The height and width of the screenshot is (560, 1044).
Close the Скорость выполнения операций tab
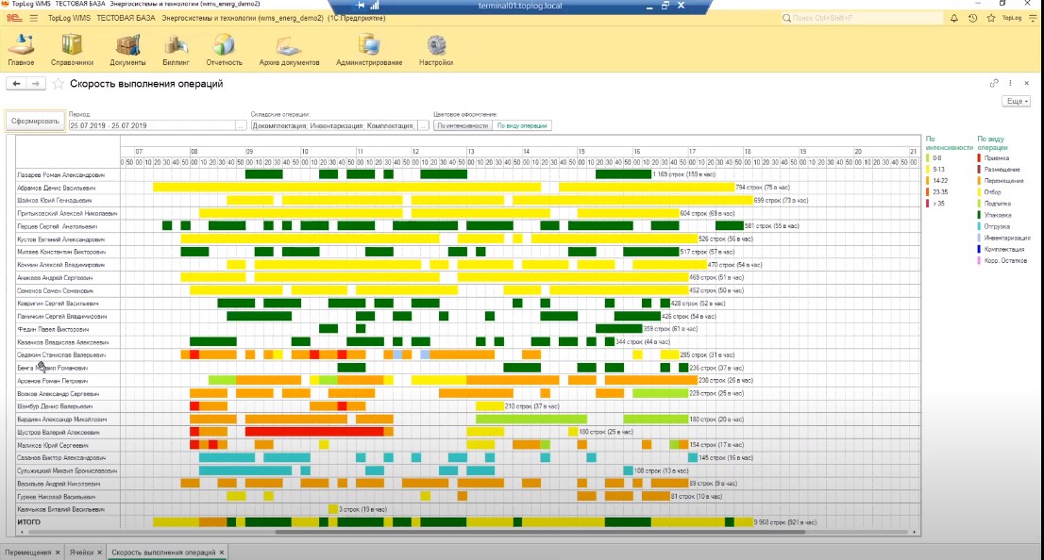[x=222, y=552]
